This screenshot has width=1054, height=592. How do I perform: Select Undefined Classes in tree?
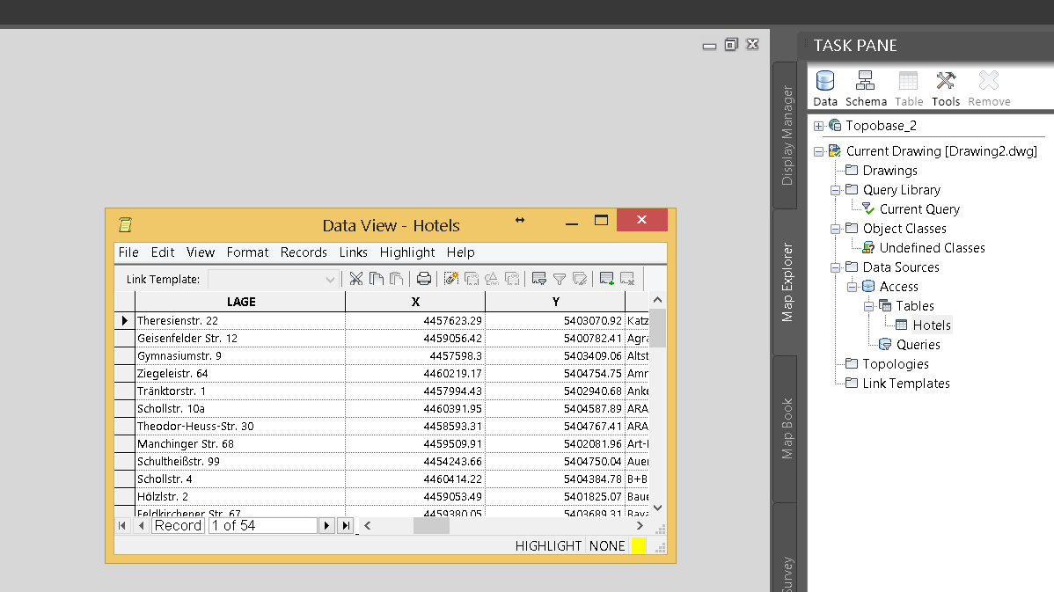[933, 248]
